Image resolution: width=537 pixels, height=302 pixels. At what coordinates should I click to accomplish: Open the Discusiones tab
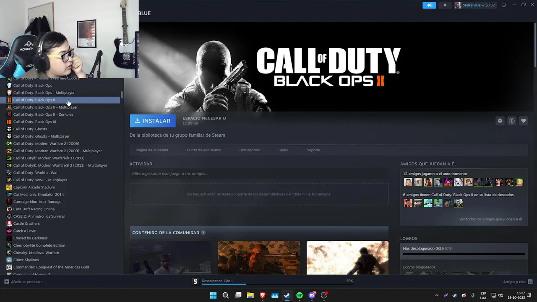tap(249, 150)
